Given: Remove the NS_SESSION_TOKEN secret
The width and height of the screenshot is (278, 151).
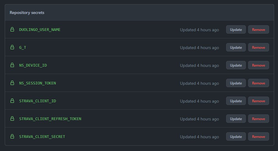Looking at the screenshot, I should 258,83.
